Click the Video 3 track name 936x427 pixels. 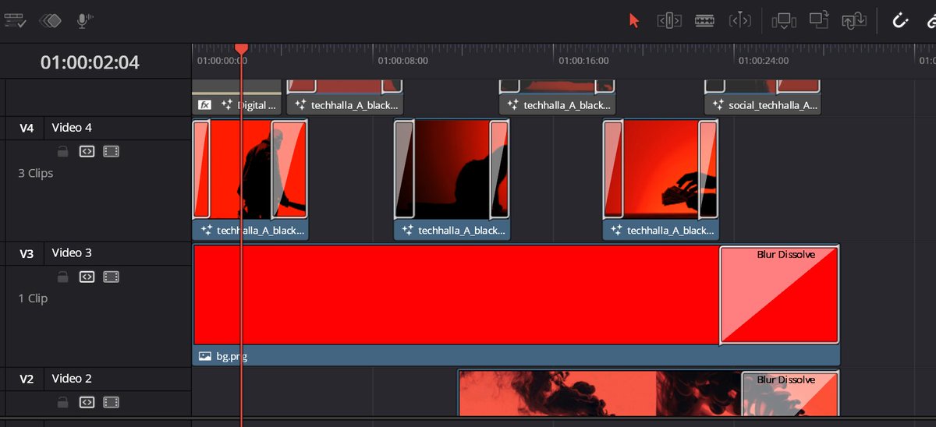[72, 253]
